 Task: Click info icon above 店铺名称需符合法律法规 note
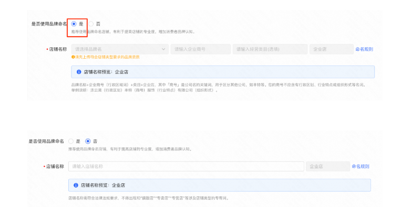click(x=76, y=185)
